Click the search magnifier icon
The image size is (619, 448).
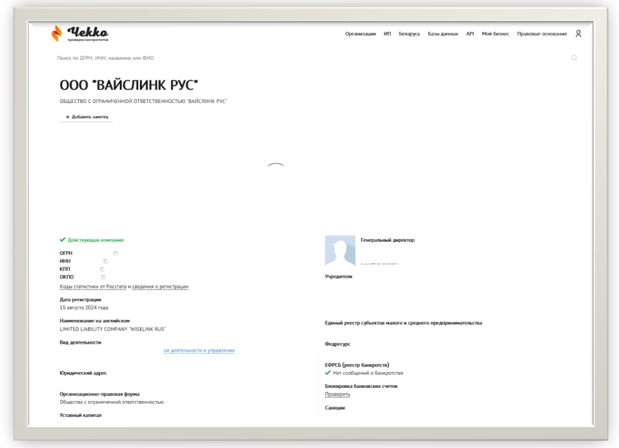[x=574, y=58]
